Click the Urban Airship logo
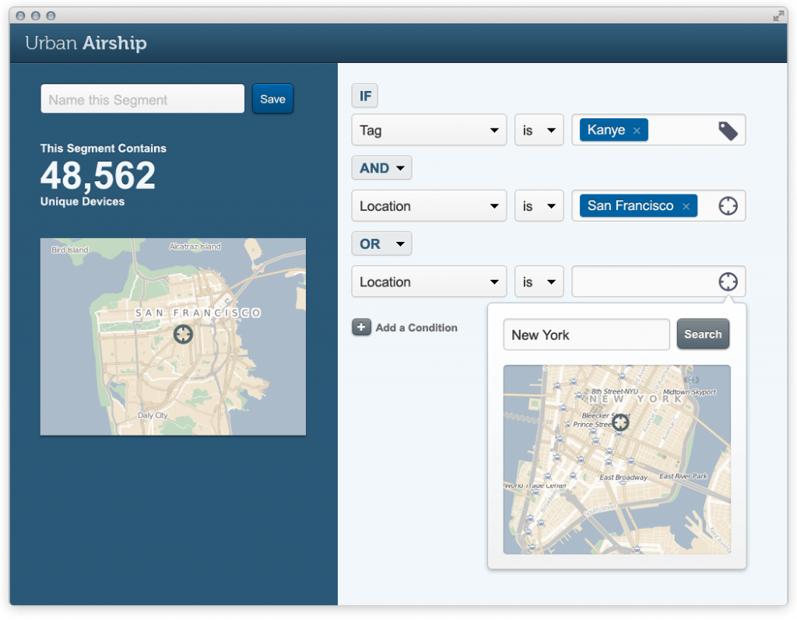 86,43
